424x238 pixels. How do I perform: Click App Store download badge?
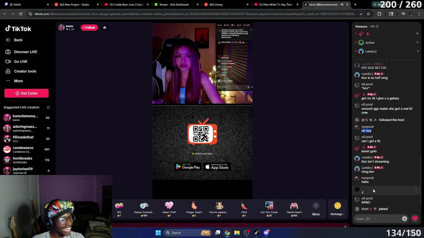[x=217, y=167]
